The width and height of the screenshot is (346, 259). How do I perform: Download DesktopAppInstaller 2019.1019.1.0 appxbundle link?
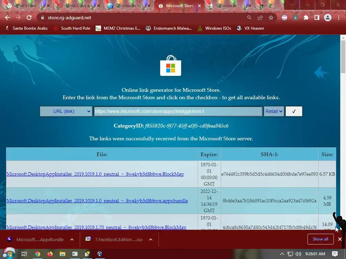97,201
